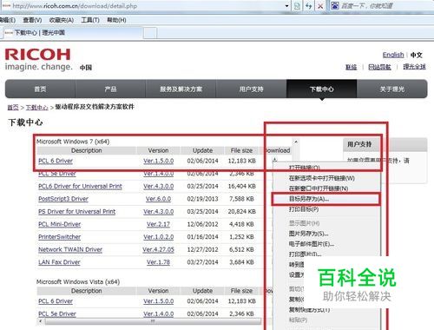The width and height of the screenshot is (434, 330).
Task: Select the 下载中心 | 理光中国 browser tab
Action: (x=72, y=33)
